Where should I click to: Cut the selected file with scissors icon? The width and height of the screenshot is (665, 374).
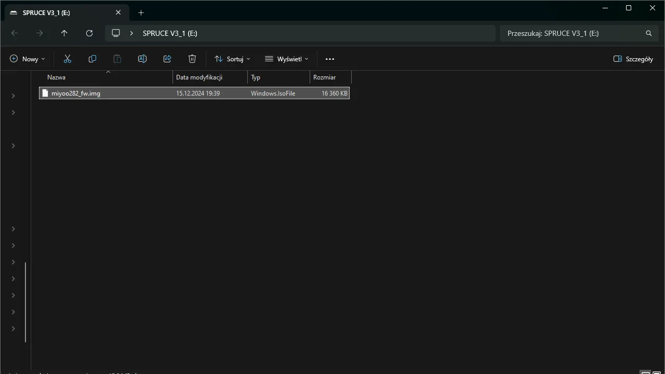(x=68, y=59)
